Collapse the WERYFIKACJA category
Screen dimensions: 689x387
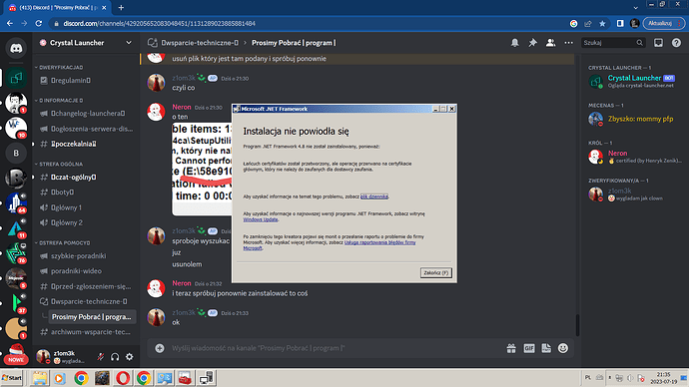pos(61,67)
